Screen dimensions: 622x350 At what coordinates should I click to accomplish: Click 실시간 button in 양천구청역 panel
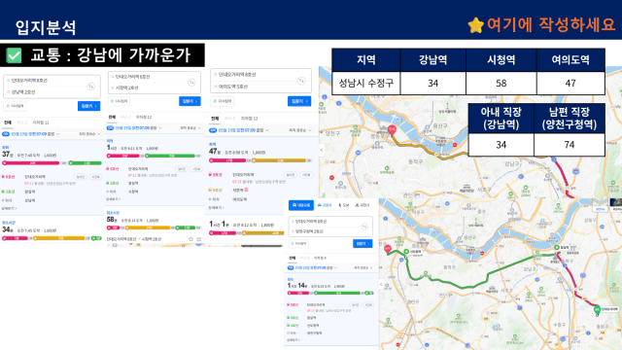pyautogui.click(x=355, y=304)
